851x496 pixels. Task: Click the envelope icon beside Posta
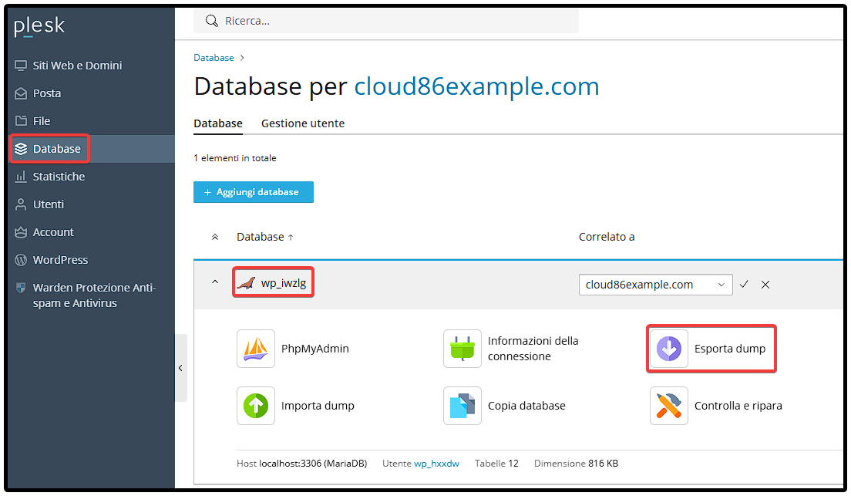tap(21, 93)
